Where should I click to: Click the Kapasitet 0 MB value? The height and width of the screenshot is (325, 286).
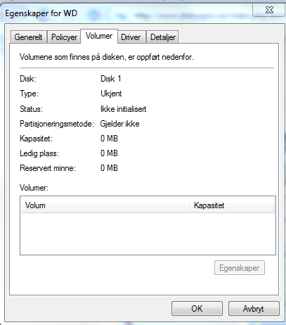click(109, 139)
